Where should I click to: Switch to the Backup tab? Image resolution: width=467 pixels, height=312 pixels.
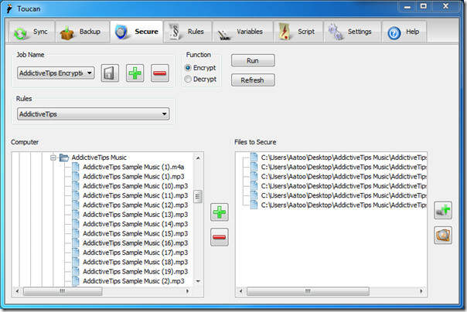coord(82,32)
